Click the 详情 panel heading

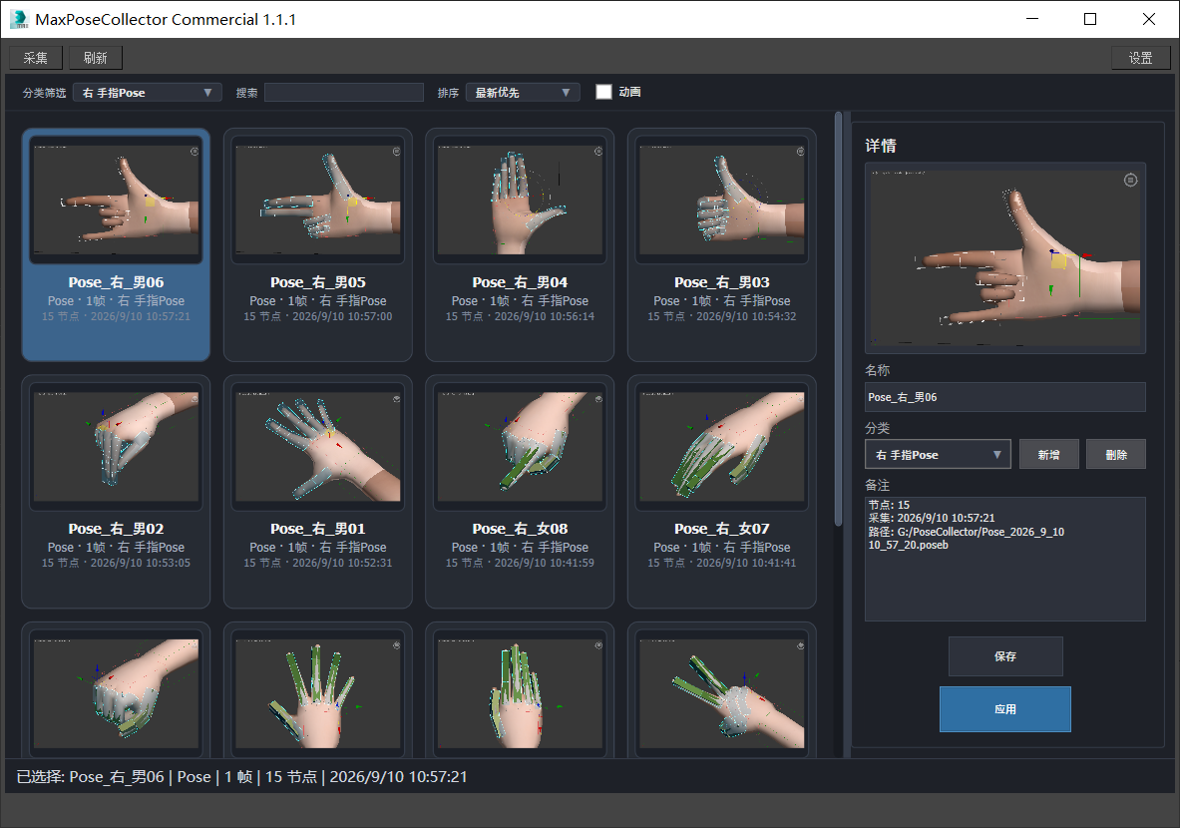(881, 146)
